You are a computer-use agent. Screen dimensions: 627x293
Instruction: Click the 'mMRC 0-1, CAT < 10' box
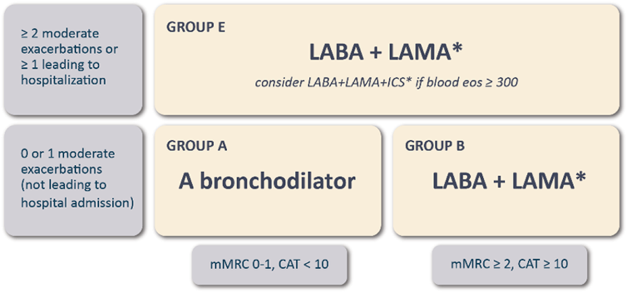[270, 264]
